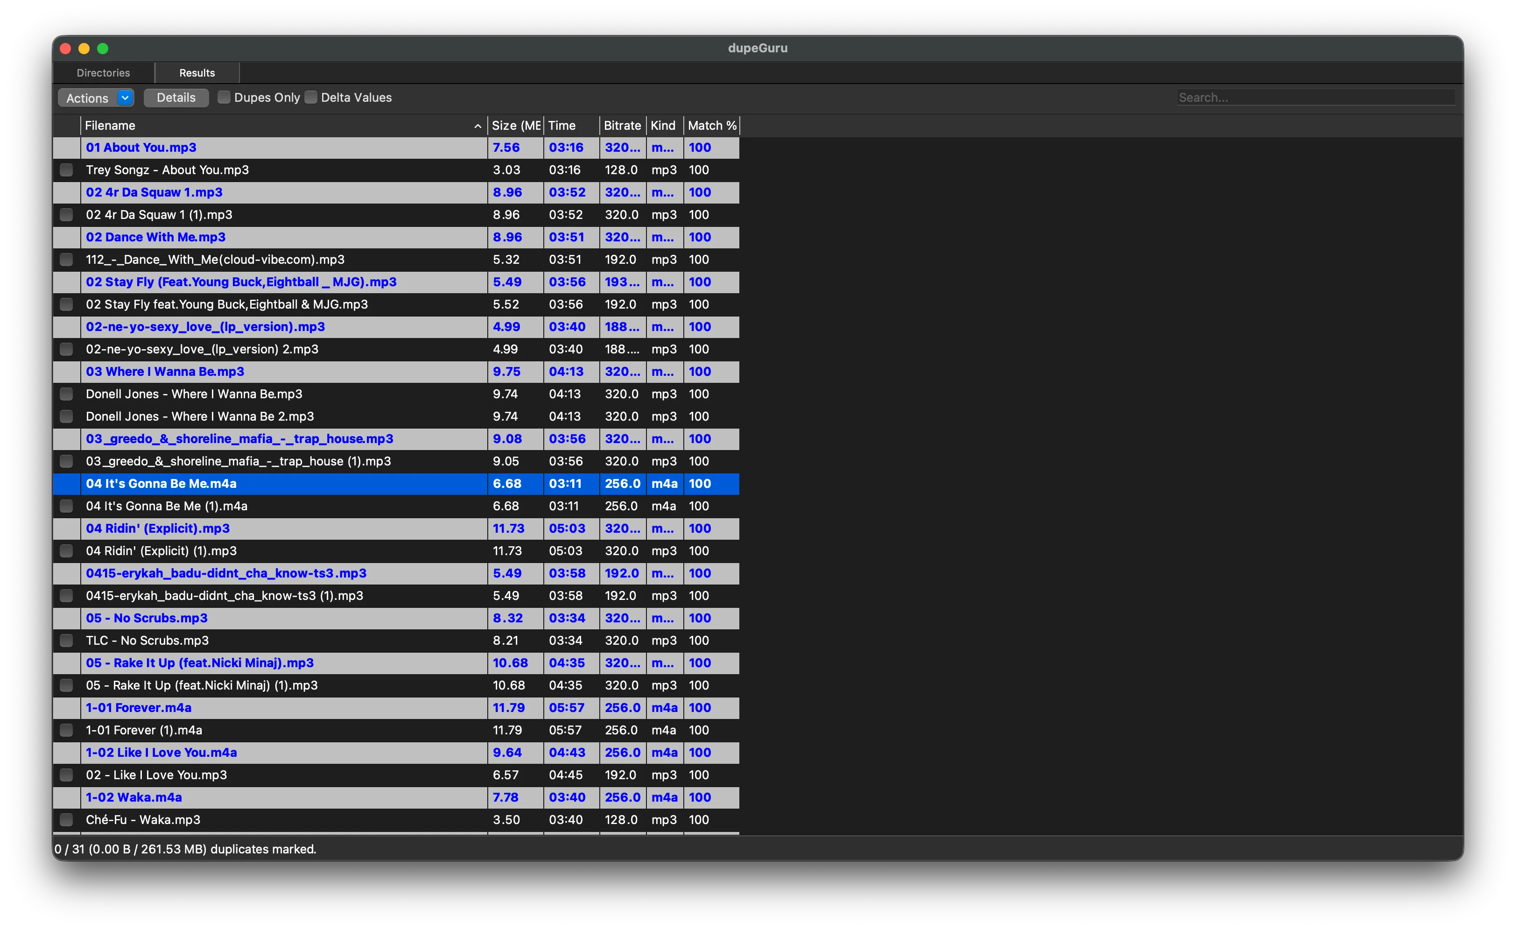Click the duplicates marked status bar text
1516x930 pixels.
[185, 849]
